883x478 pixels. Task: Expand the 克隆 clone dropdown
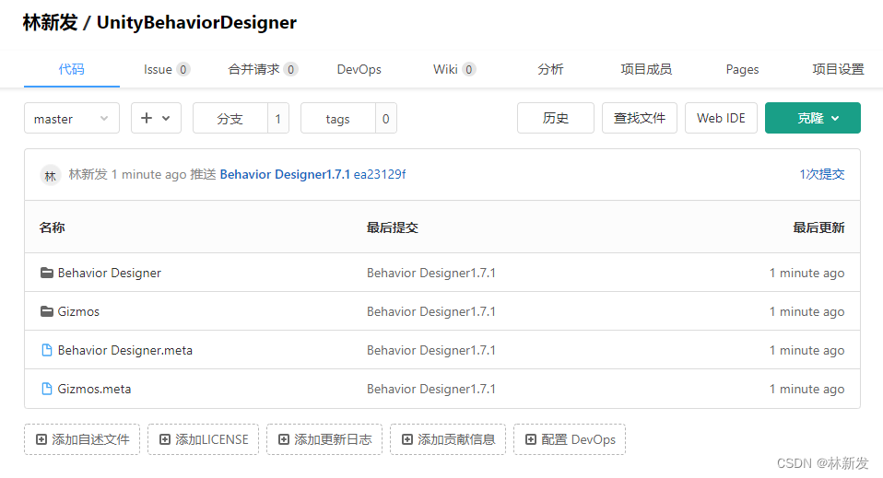(x=813, y=118)
